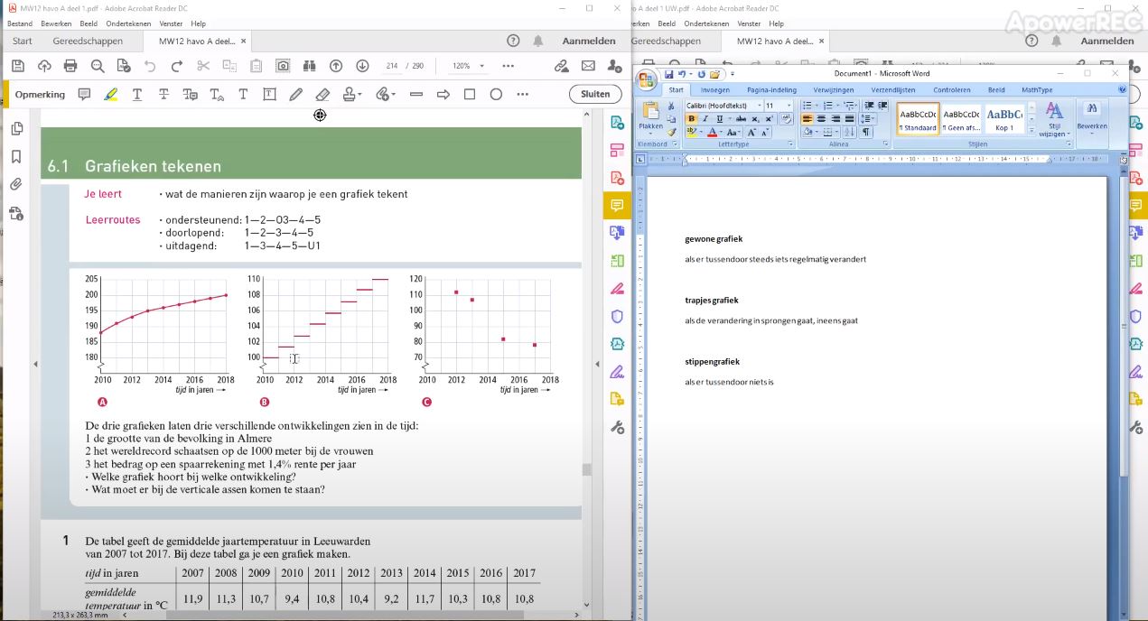Screen dimensions: 1148x621
Task: Toggle paragraph marks display in Word
Action: [x=865, y=132]
